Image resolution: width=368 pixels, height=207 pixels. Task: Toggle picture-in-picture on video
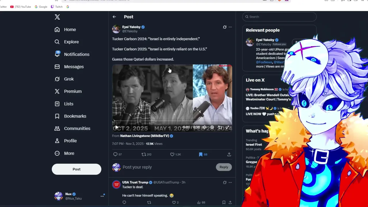(220, 127)
